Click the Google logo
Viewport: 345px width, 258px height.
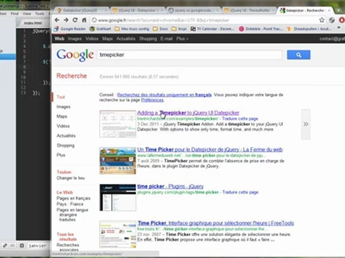[x=75, y=55]
